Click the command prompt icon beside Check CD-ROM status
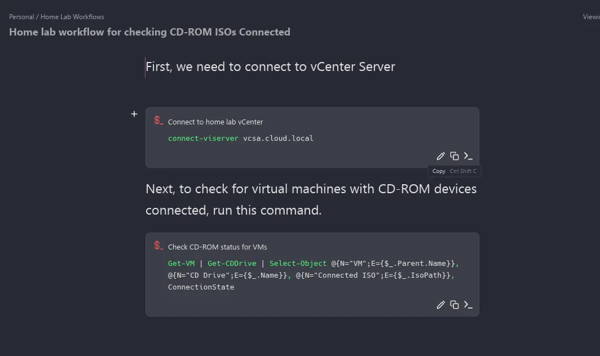Screen dimensions: 600x356 (158, 246)
